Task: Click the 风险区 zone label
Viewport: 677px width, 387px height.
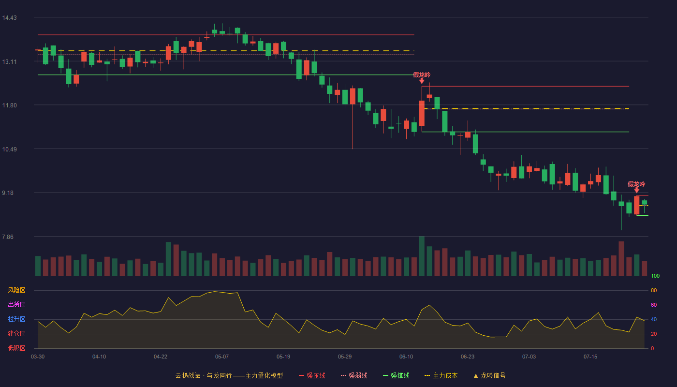Action: click(16, 290)
